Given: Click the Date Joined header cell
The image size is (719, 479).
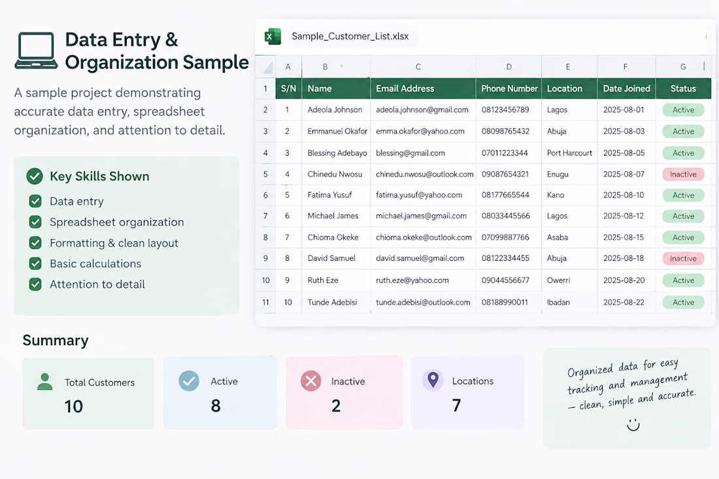Looking at the screenshot, I should tap(626, 88).
